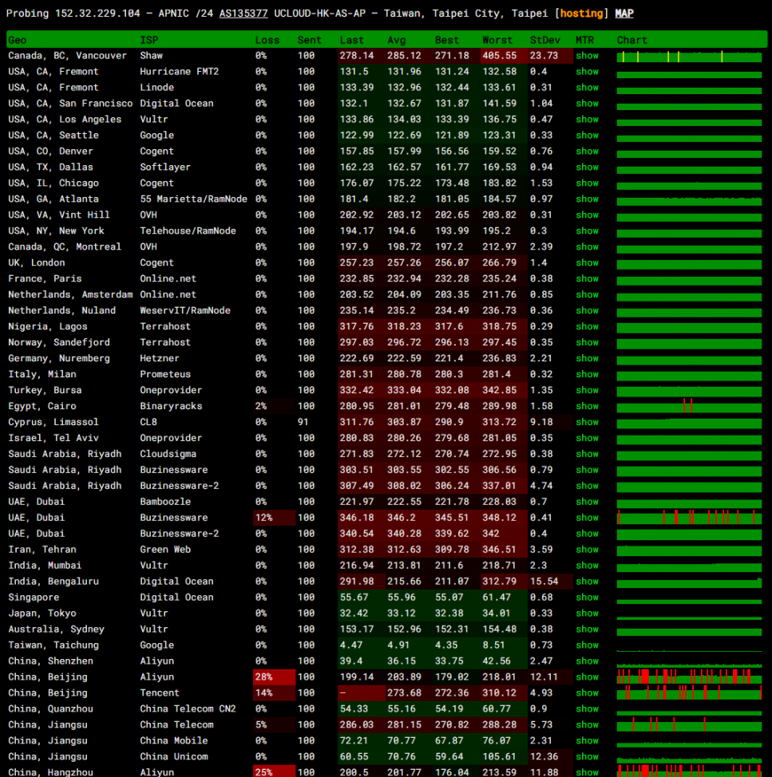Show MTR for USA, CA, Fremont Linode
This screenshot has height=777, width=772.
point(587,87)
